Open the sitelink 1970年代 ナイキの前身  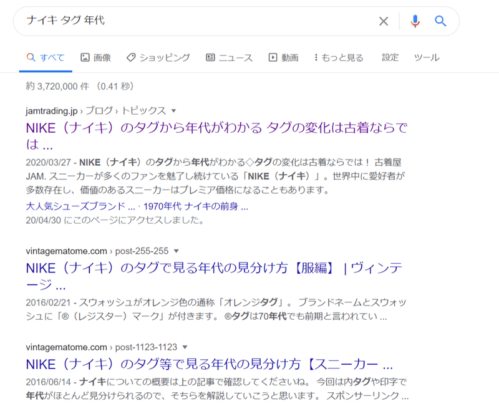pos(195,206)
